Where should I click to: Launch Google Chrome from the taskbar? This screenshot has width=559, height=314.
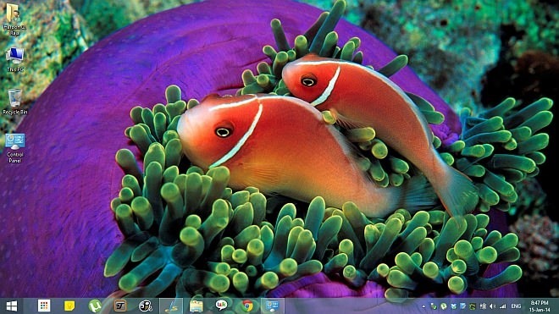[247, 306]
